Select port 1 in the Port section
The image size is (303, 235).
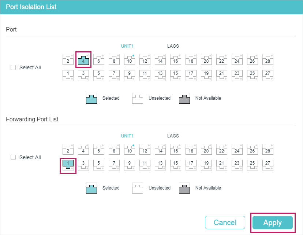tap(68, 75)
